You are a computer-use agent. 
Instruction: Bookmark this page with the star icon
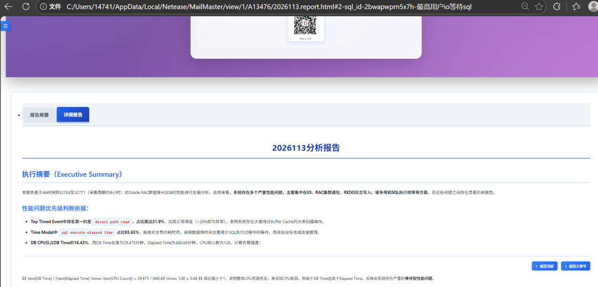pos(539,7)
